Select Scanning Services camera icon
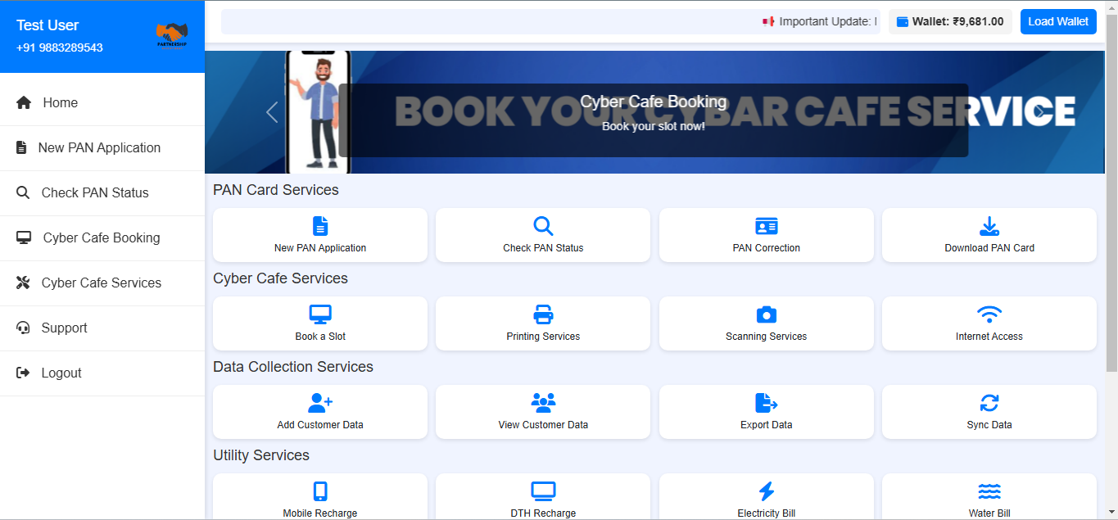 766,315
